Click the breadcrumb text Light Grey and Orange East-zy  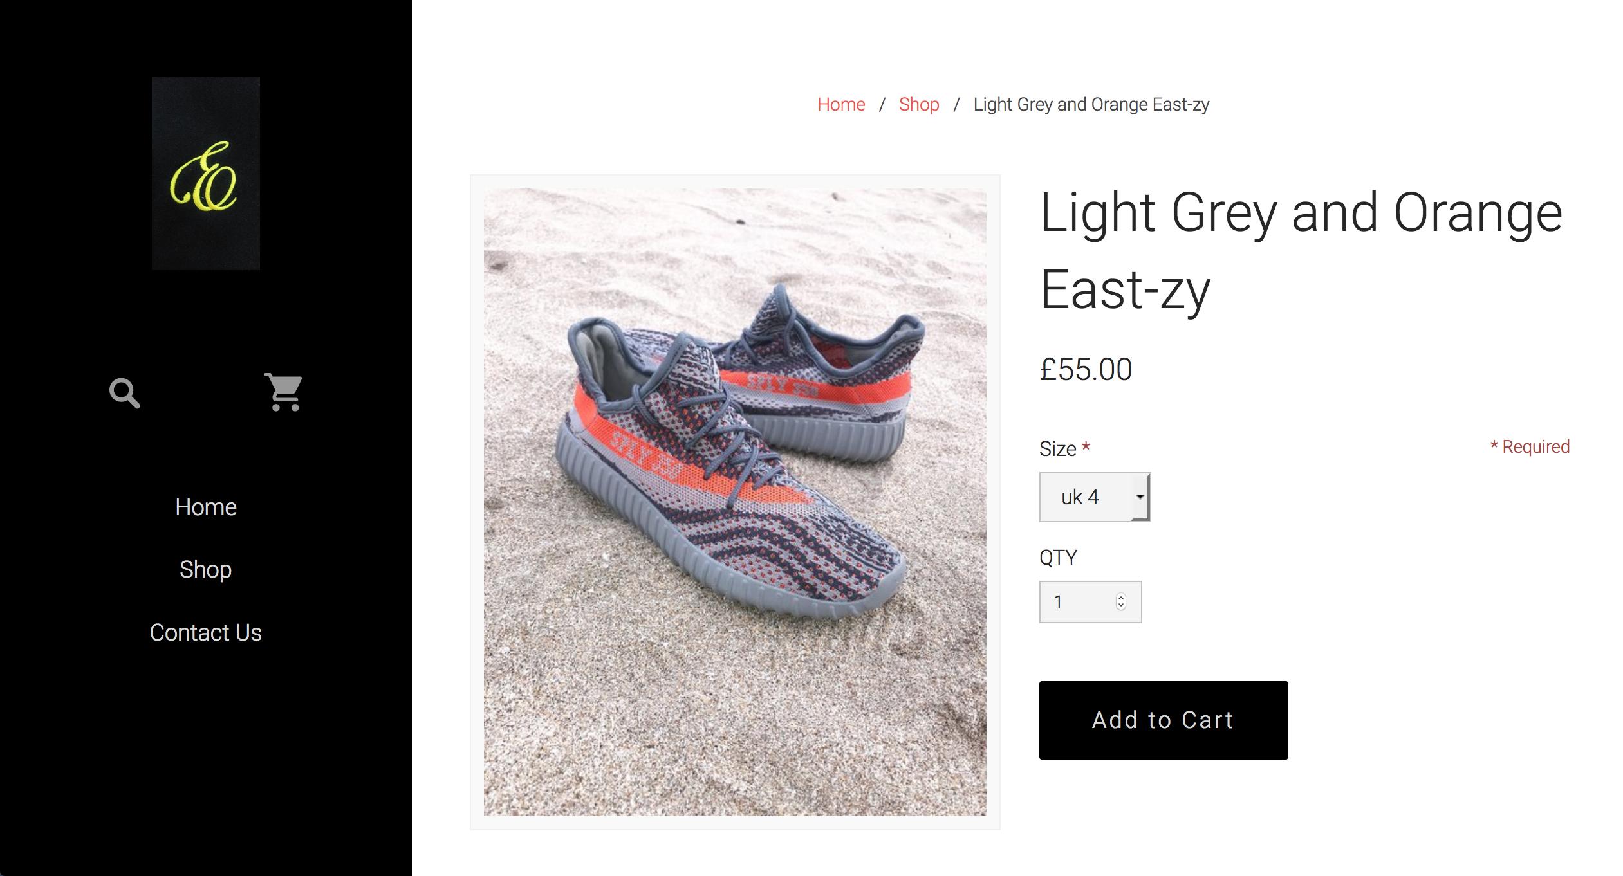coord(1091,104)
